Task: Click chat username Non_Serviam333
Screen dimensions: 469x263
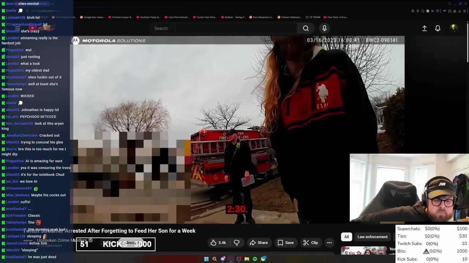Action: pyautogui.click(x=19, y=123)
